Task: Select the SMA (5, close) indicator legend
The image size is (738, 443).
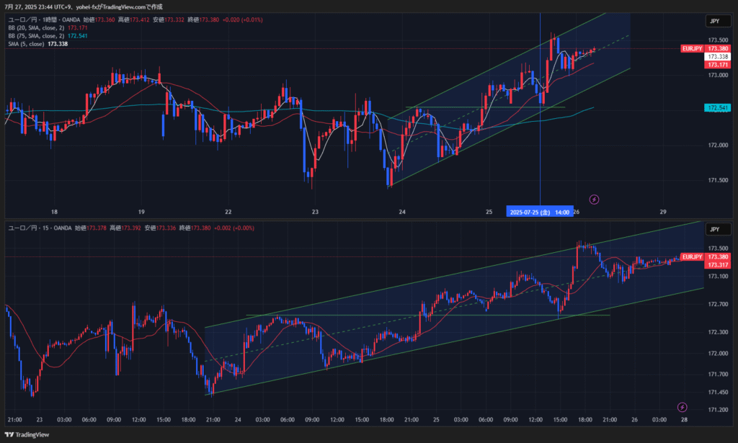Action: (x=25, y=44)
